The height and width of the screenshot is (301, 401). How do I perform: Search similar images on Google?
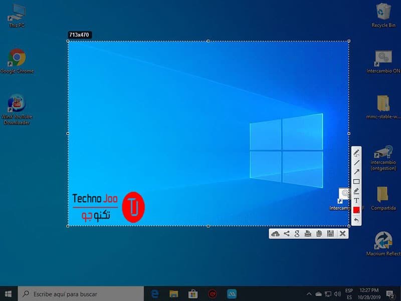point(297,233)
